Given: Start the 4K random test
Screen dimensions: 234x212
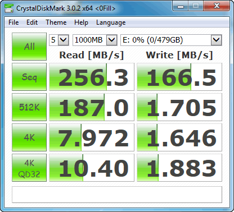Looking at the screenshot, I should 29,137.
